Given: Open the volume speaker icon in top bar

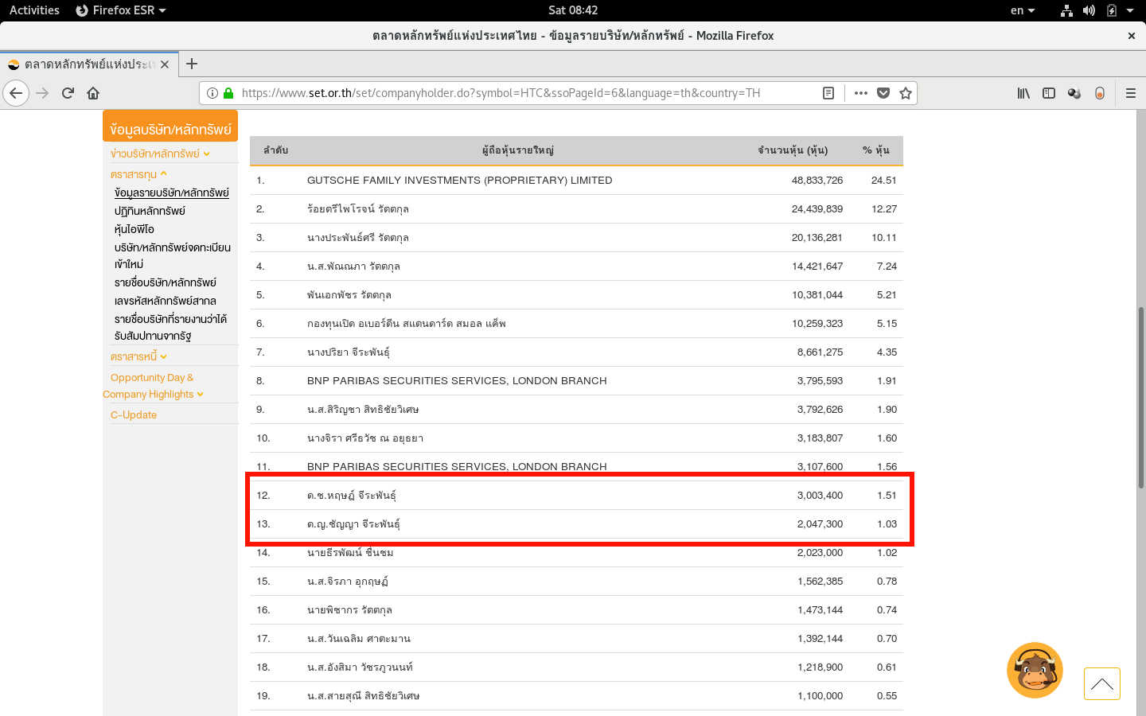Looking at the screenshot, I should coord(1089,10).
